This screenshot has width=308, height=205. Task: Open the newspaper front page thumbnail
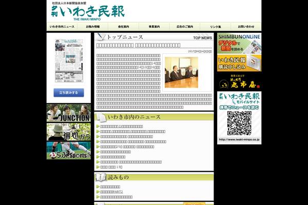[x=69, y=60]
